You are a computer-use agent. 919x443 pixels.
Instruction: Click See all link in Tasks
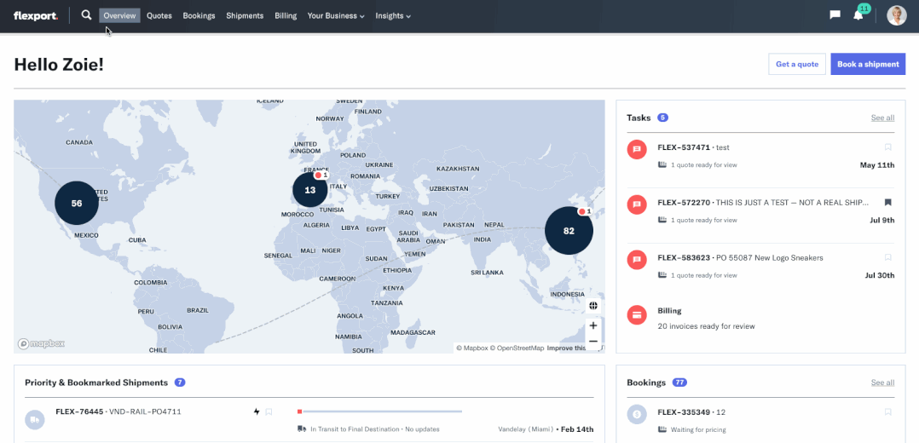tap(882, 118)
